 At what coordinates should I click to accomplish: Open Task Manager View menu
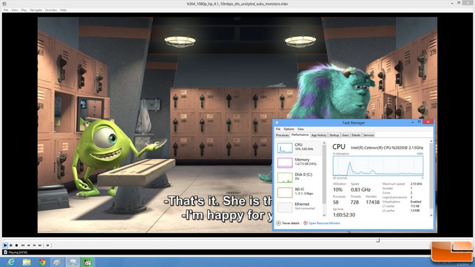click(300, 129)
